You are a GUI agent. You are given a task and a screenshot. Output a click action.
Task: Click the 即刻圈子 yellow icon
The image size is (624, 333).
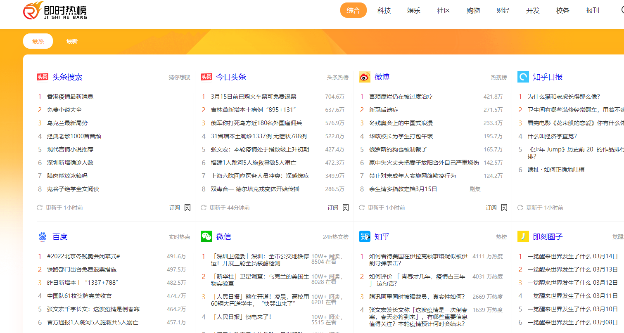pyautogui.click(x=522, y=236)
